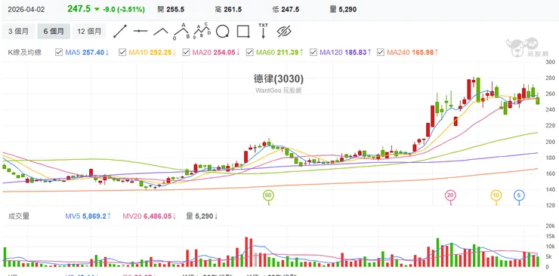Click the header volume 量 5,290

tap(343, 10)
